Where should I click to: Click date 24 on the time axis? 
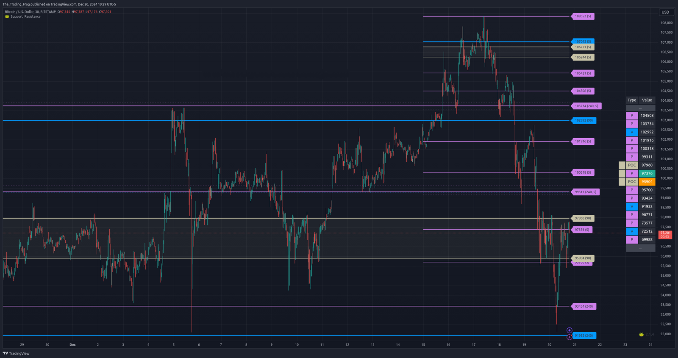click(650, 345)
